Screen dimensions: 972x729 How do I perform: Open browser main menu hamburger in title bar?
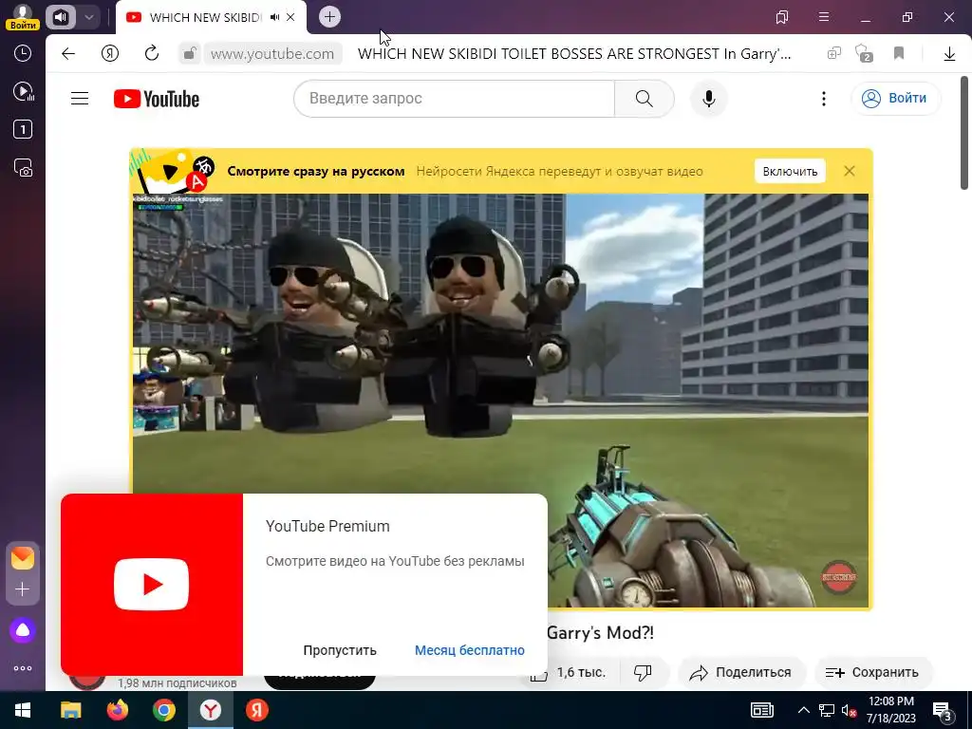pyautogui.click(x=824, y=17)
